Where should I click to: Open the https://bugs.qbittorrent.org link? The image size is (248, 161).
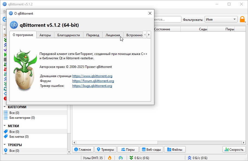[x=92, y=86]
